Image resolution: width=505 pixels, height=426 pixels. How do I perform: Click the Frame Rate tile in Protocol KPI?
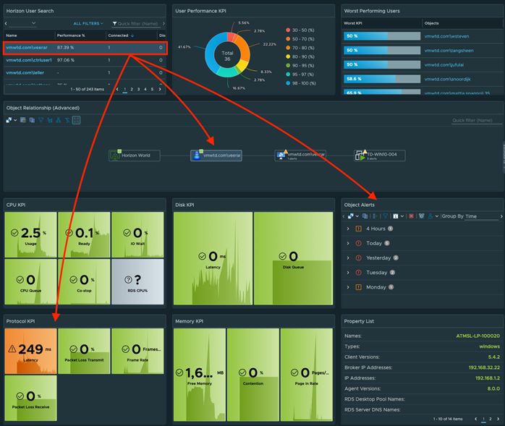[137, 351]
